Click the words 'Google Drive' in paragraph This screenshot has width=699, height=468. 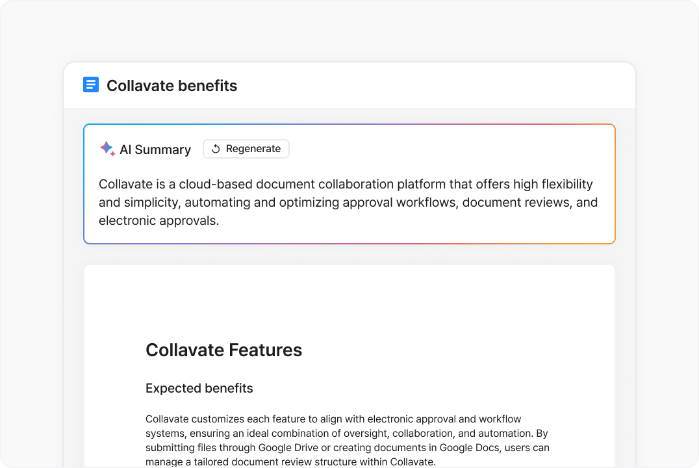coord(288,447)
